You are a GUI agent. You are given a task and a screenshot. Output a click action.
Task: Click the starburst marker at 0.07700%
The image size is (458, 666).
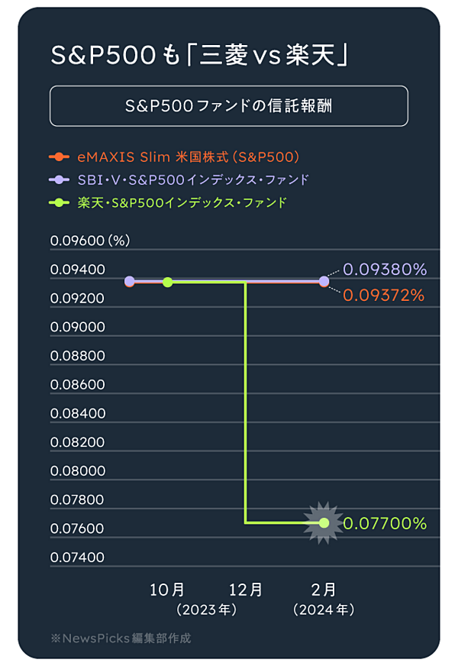tap(324, 523)
